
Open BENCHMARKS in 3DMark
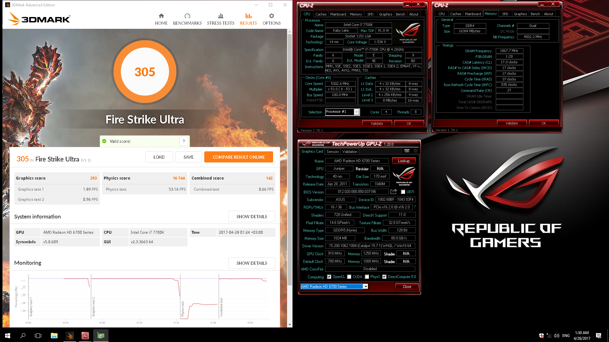tap(187, 19)
